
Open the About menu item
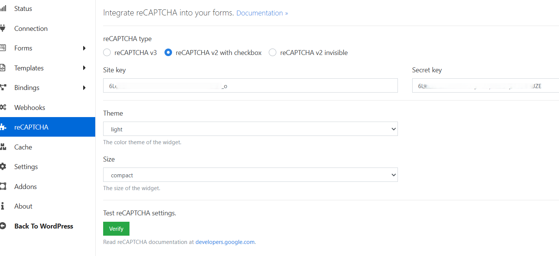pyautogui.click(x=23, y=206)
